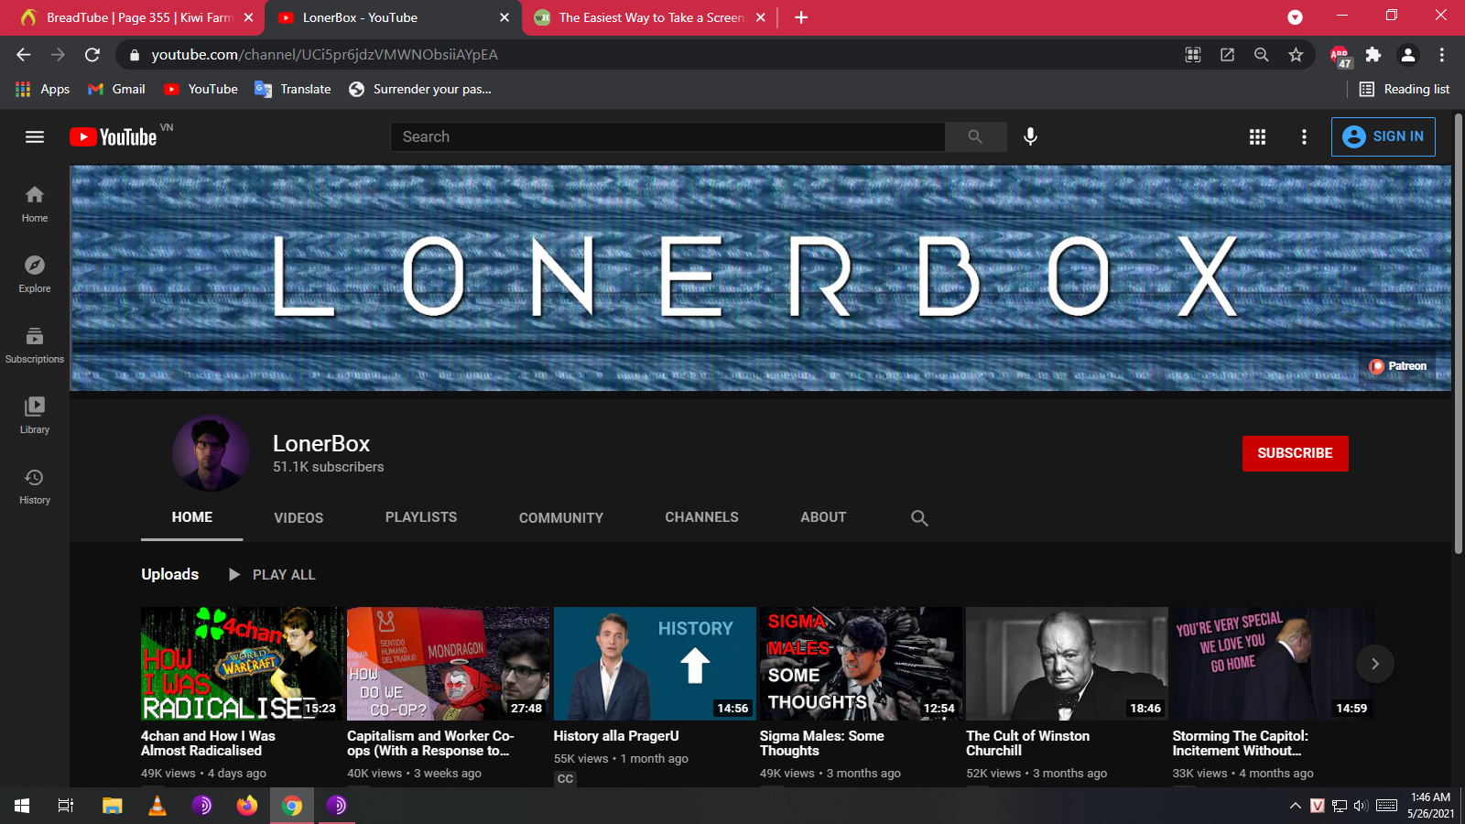Open the Patreon link on banner
The image size is (1465, 824).
coord(1397,366)
